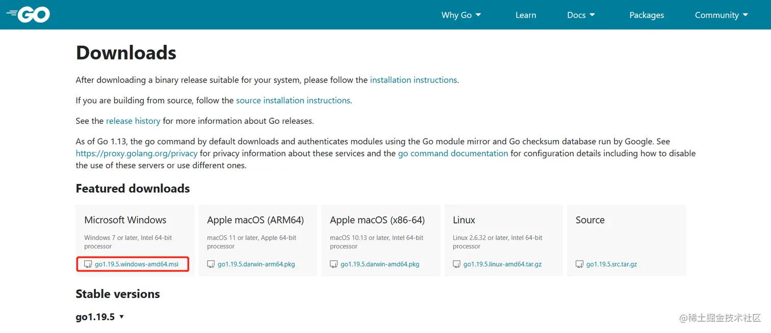This screenshot has width=771, height=333.
Task: Visit the proxy.golang.org/privacy link
Action: [x=136, y=153]
